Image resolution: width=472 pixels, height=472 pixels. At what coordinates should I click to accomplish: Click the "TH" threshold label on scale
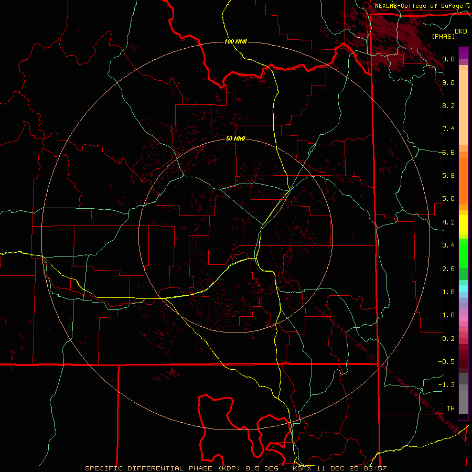click(x=450, y=409)
